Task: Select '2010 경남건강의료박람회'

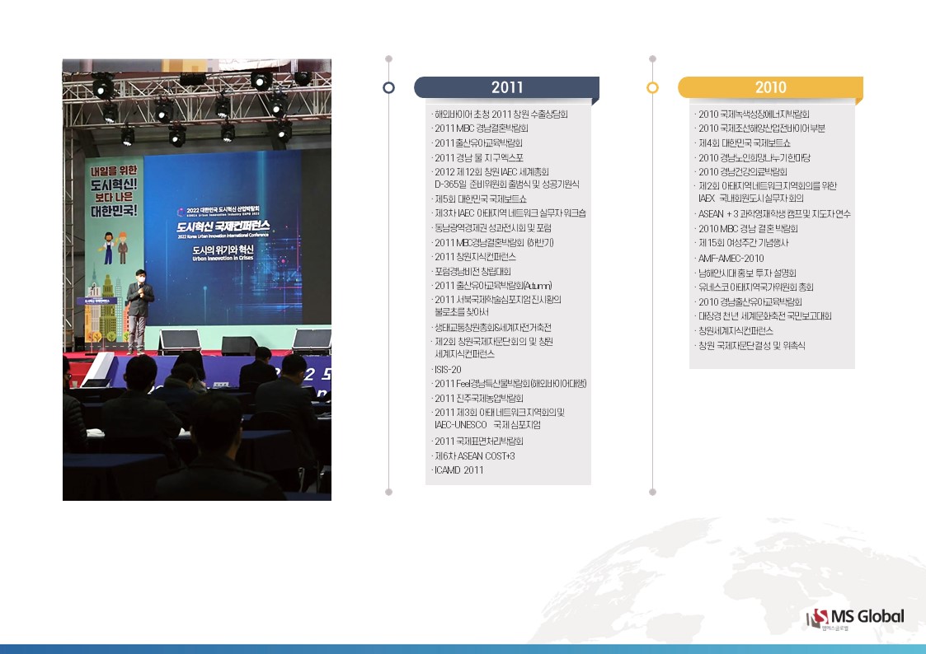Action: (742, 172)
